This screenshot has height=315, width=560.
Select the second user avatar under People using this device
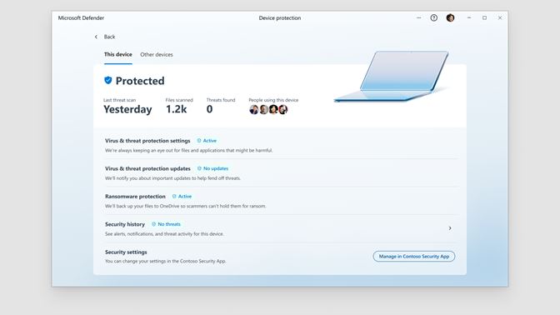click(263, 110)
